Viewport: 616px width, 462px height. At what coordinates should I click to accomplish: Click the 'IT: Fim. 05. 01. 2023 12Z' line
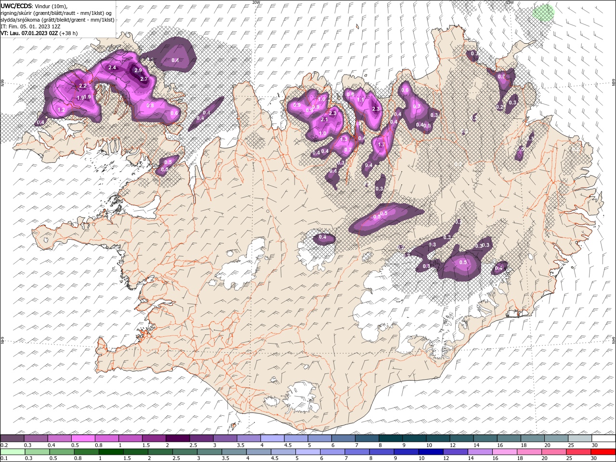click(x=30, y=26)
